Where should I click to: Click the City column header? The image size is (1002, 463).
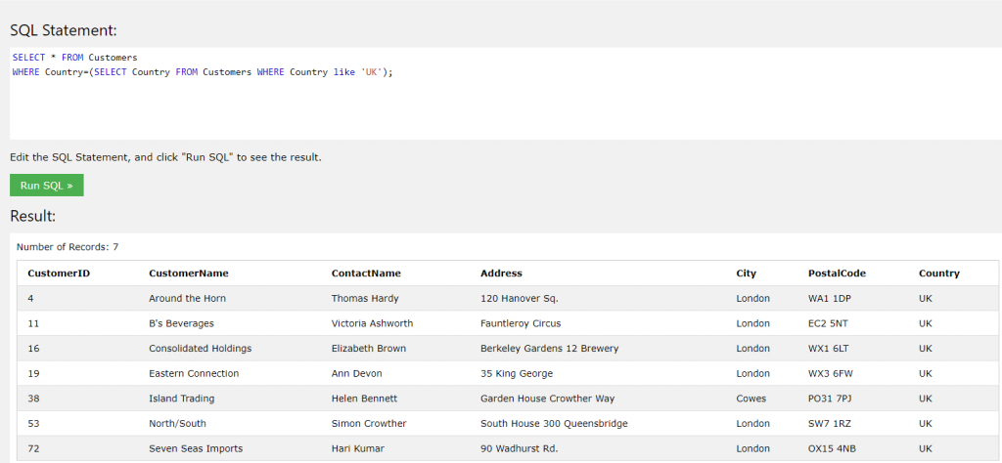point(746,273)
